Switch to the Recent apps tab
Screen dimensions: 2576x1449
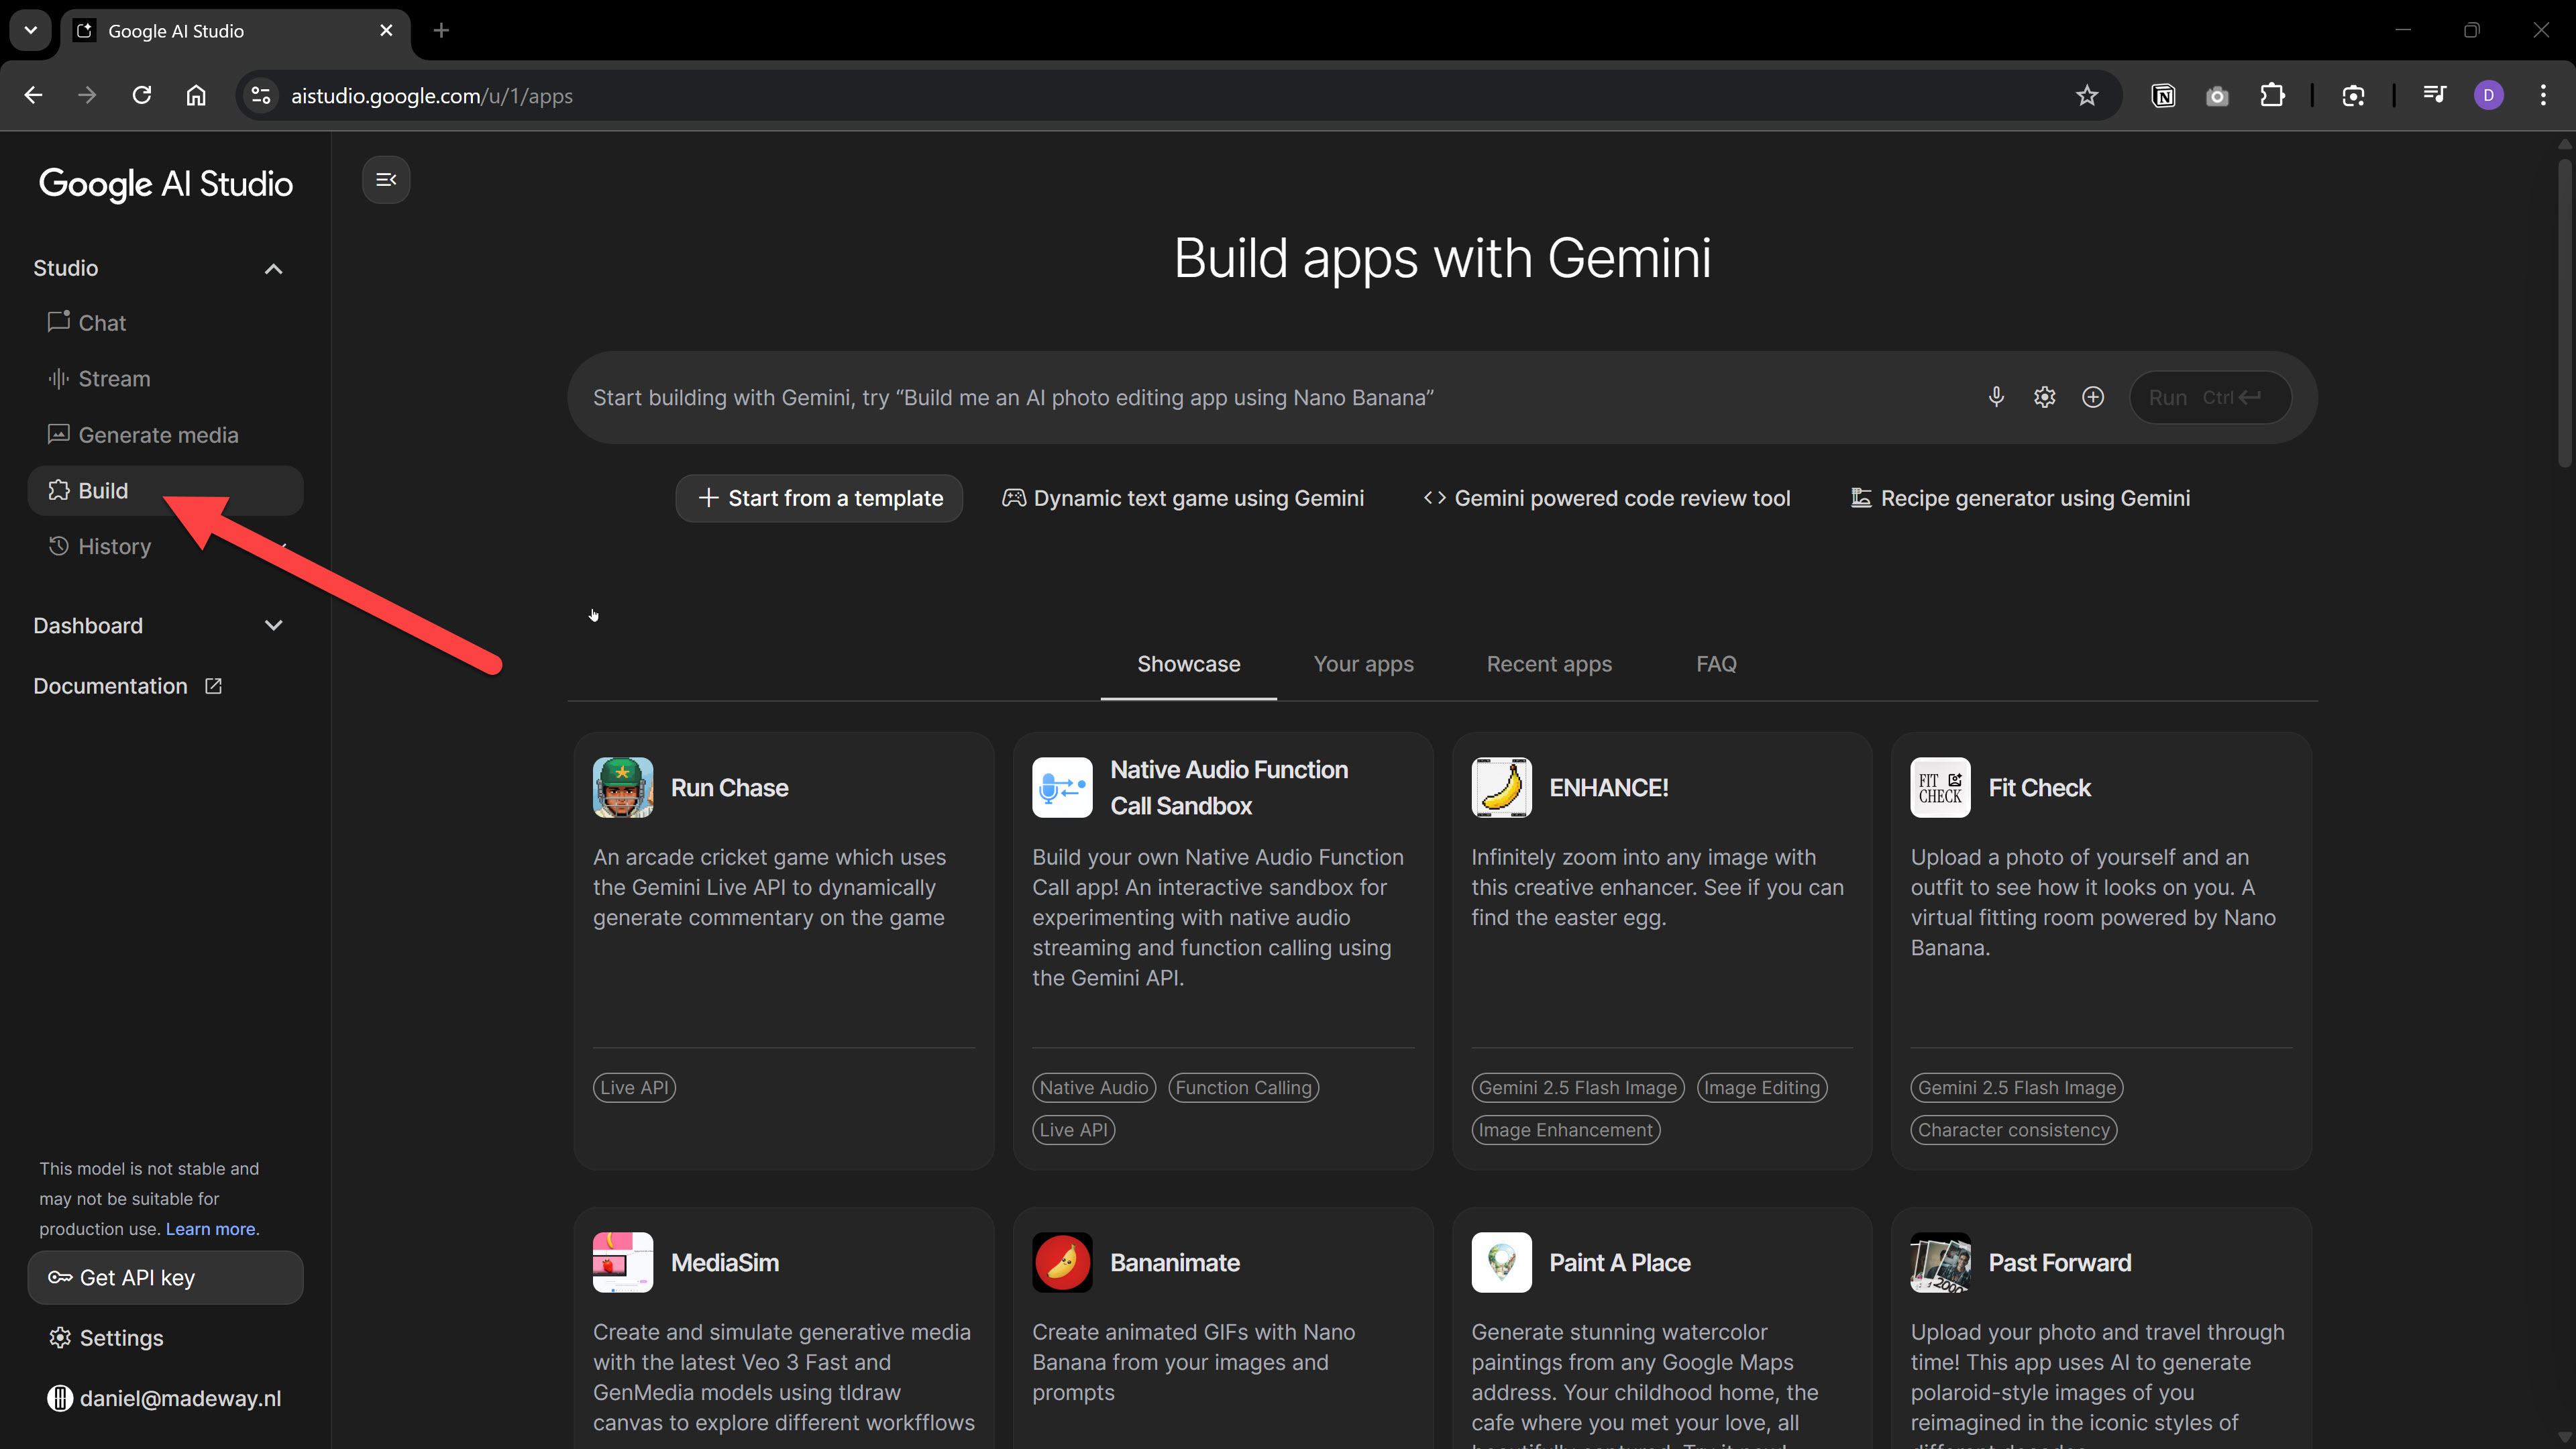tap(1549, 664)
